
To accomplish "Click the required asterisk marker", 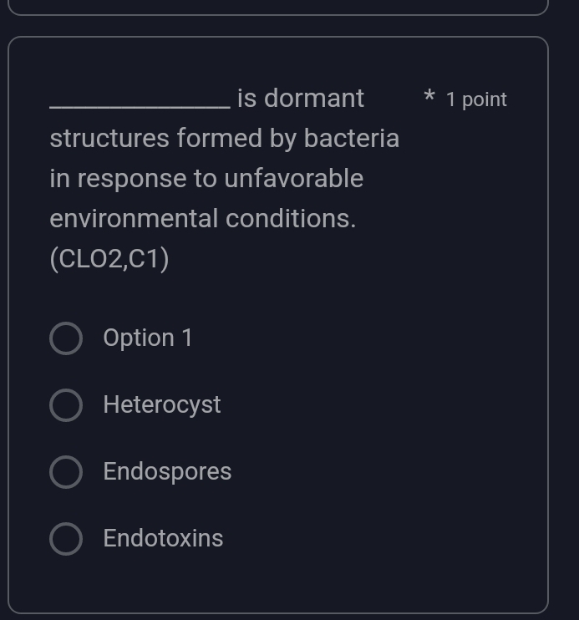I will pyautogui.click(x=429, y=99).
